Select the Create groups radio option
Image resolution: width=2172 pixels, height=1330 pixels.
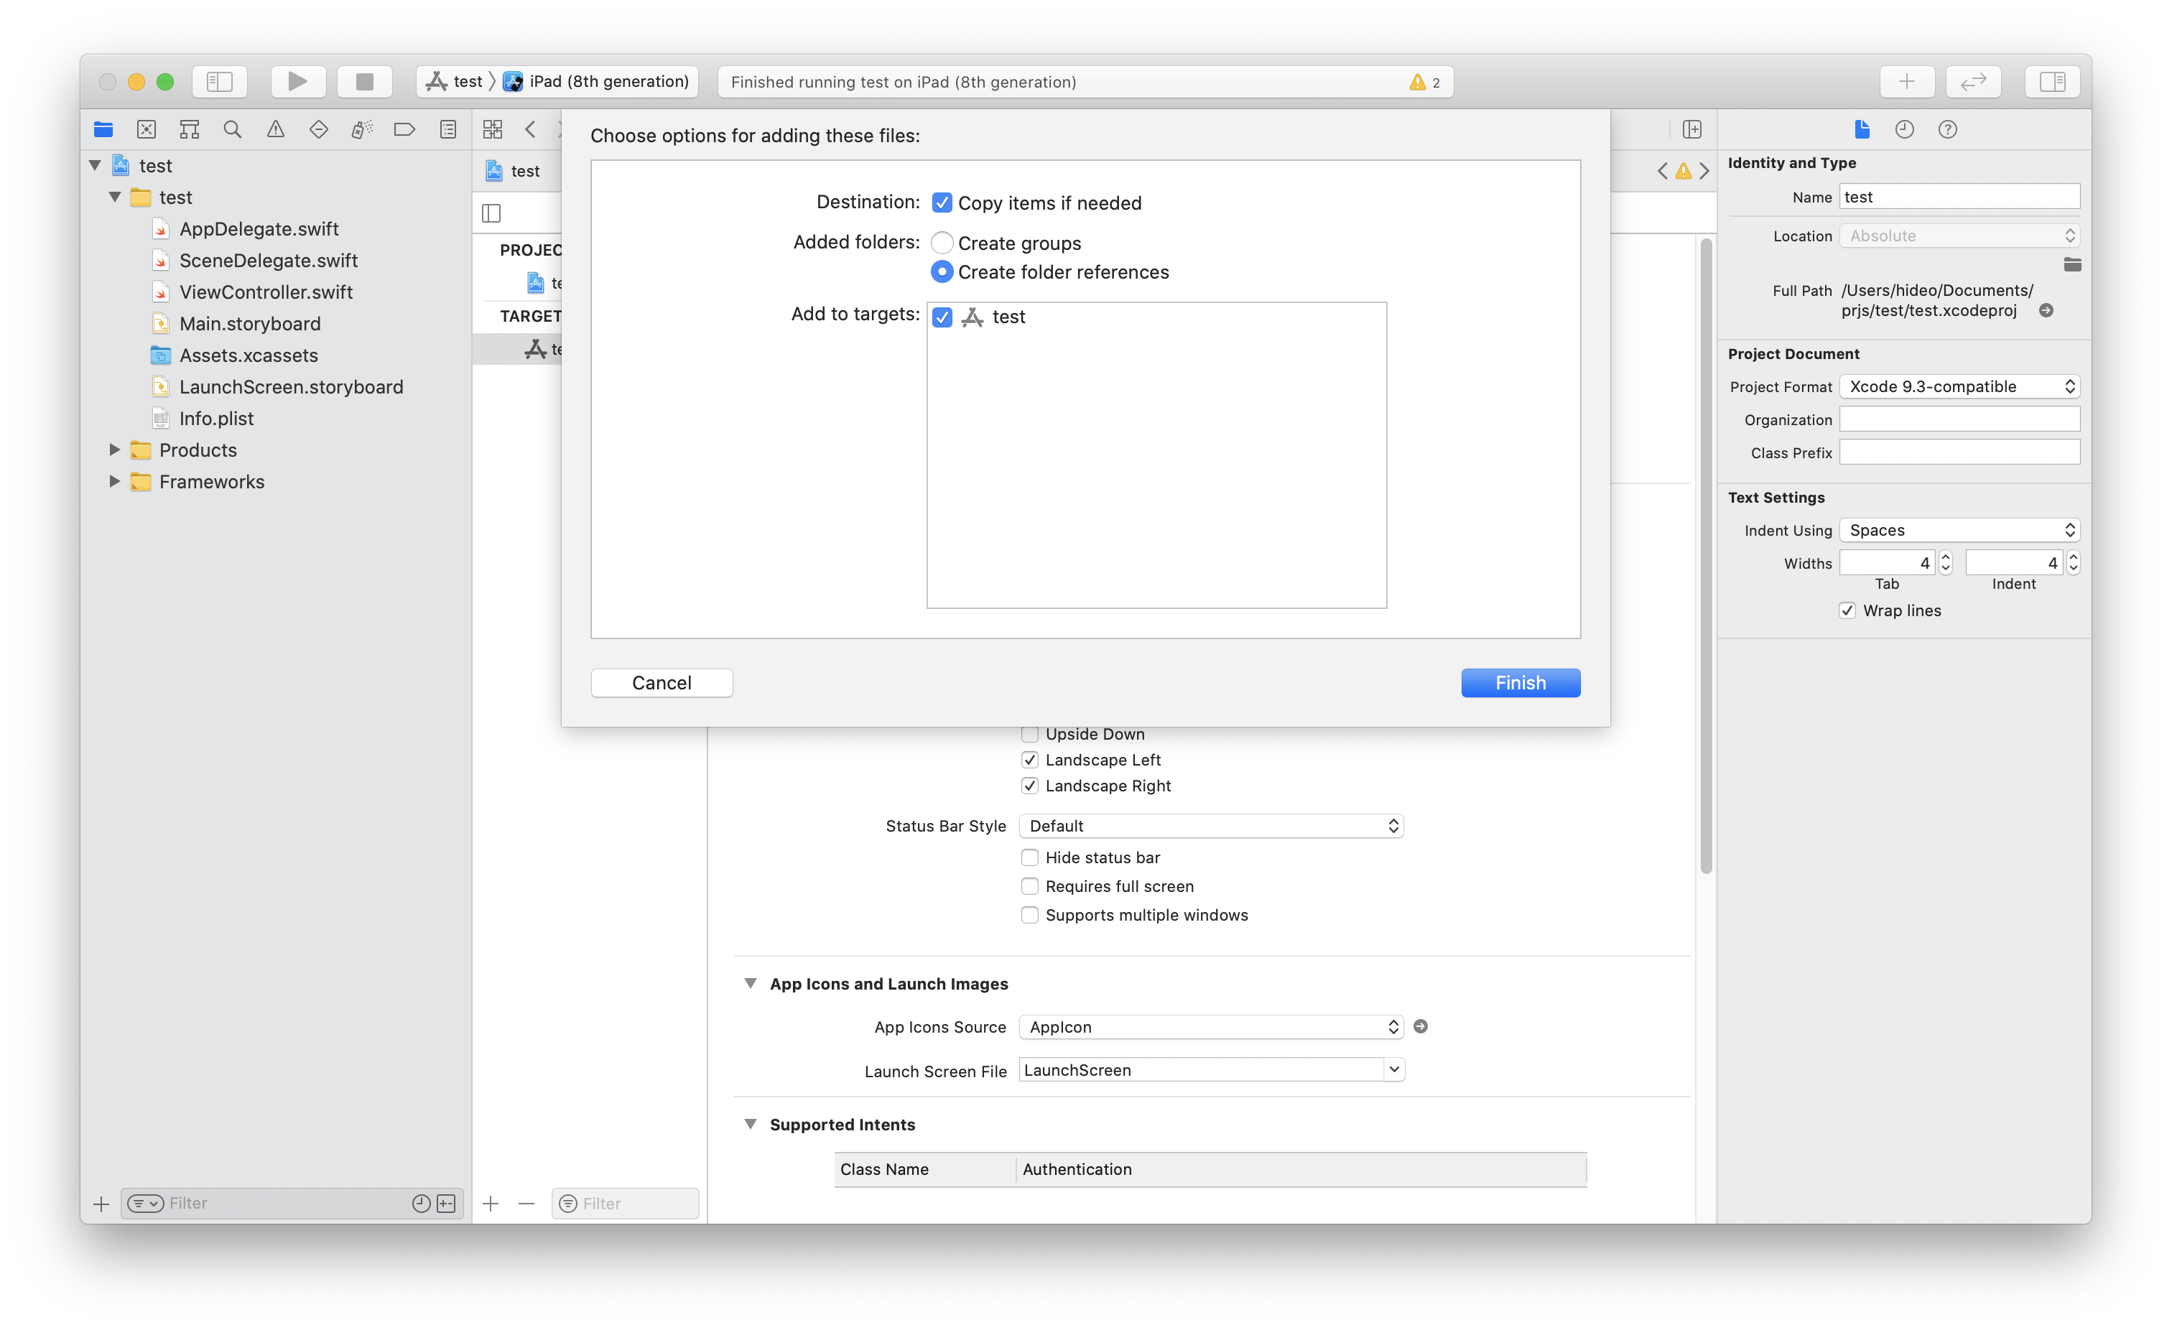click(x=942, y=243)
